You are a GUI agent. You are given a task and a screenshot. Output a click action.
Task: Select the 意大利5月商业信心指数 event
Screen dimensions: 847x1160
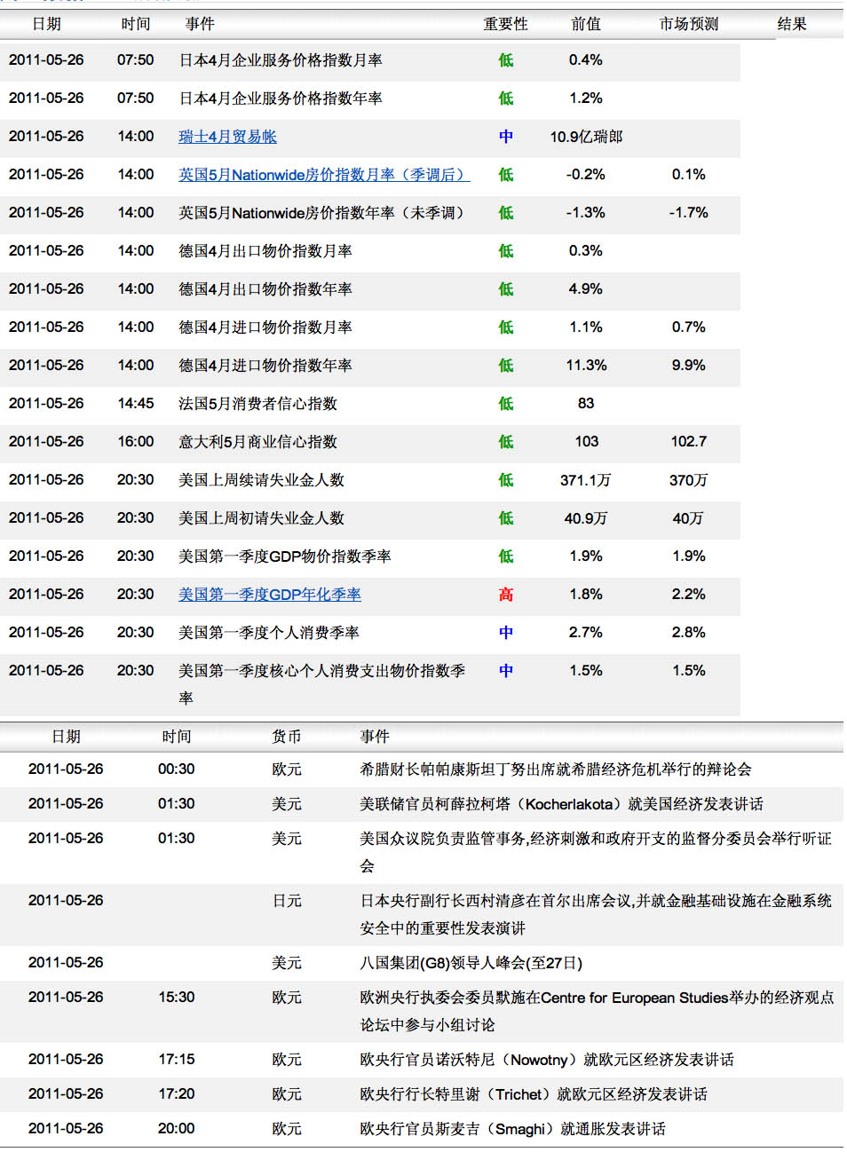(258, 442)
